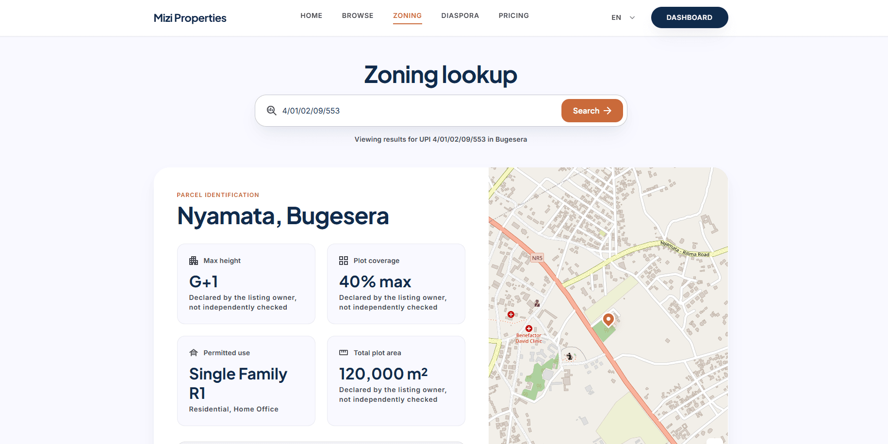The image size is (888, 444).
Task: Open the EN language dropdown
Action: point(623,17)
